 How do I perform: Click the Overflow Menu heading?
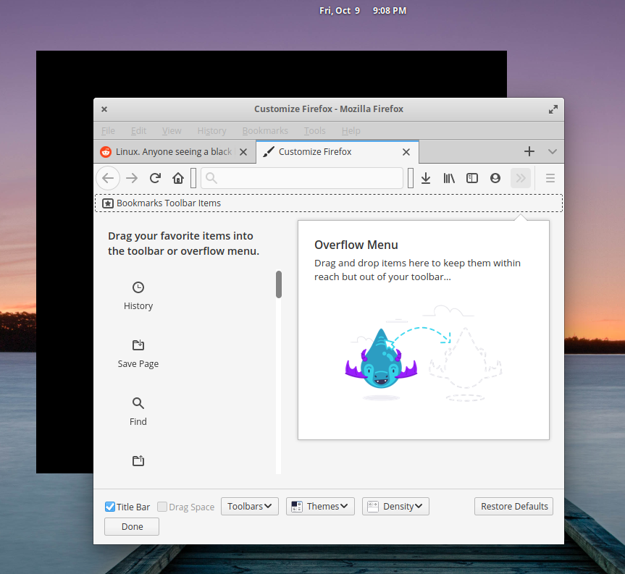[356, 245]
